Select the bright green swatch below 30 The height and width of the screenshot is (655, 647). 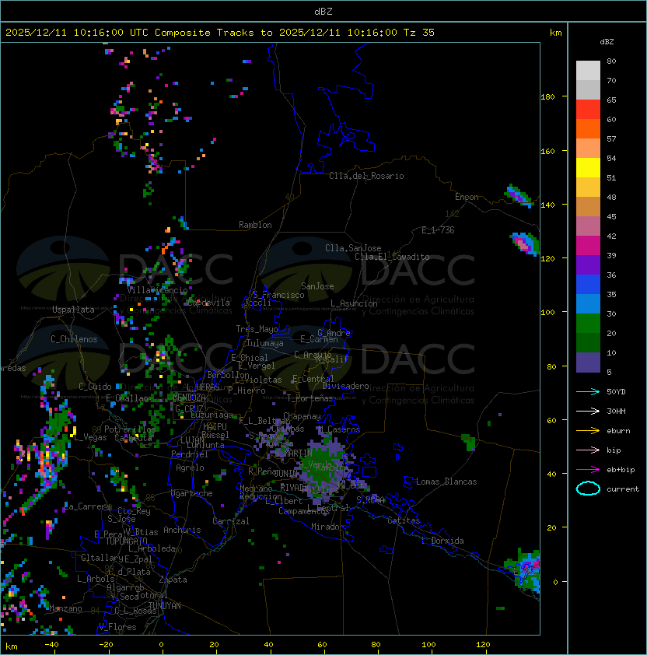coord(588,324)
